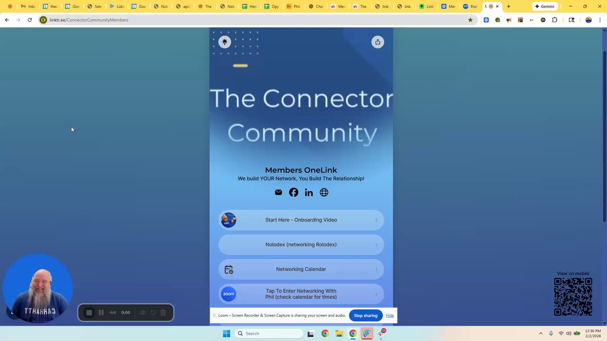Image resolution: width=607 pixels, height=341 pixels.
Task: Visit the Facebook social icon
Action: pyautogui.click(x=294, y=192)
